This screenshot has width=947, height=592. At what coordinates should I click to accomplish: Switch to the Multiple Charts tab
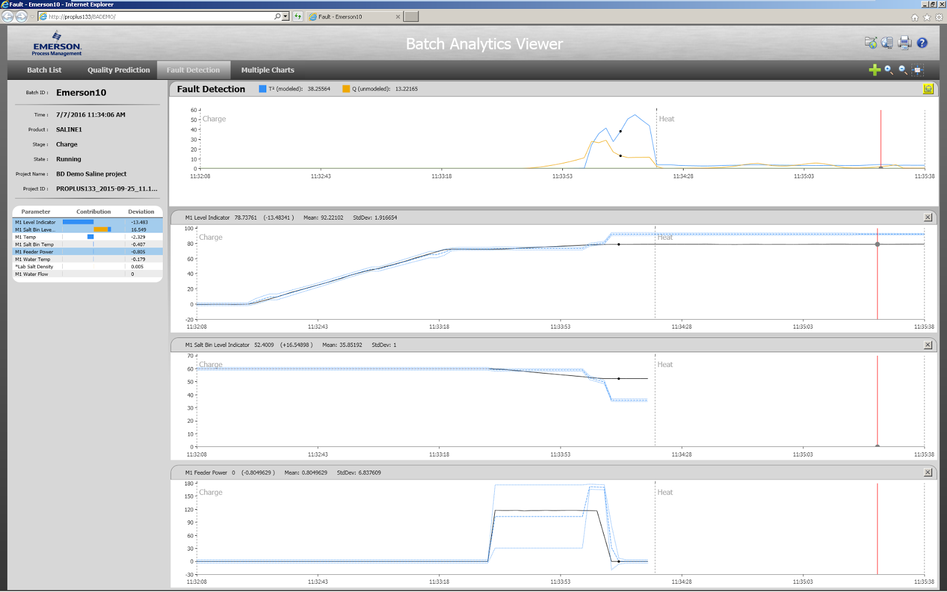(x=267, y=70)
